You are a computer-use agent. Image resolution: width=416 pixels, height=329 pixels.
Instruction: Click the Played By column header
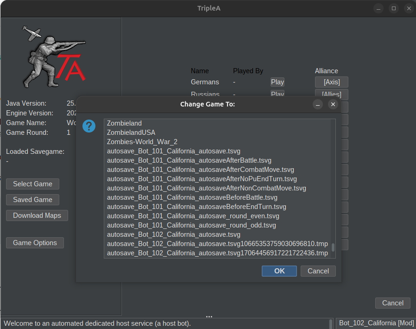pos(248,71)
